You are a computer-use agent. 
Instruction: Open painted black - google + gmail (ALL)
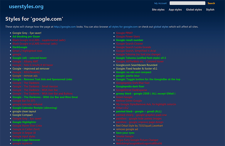(139, 111)
